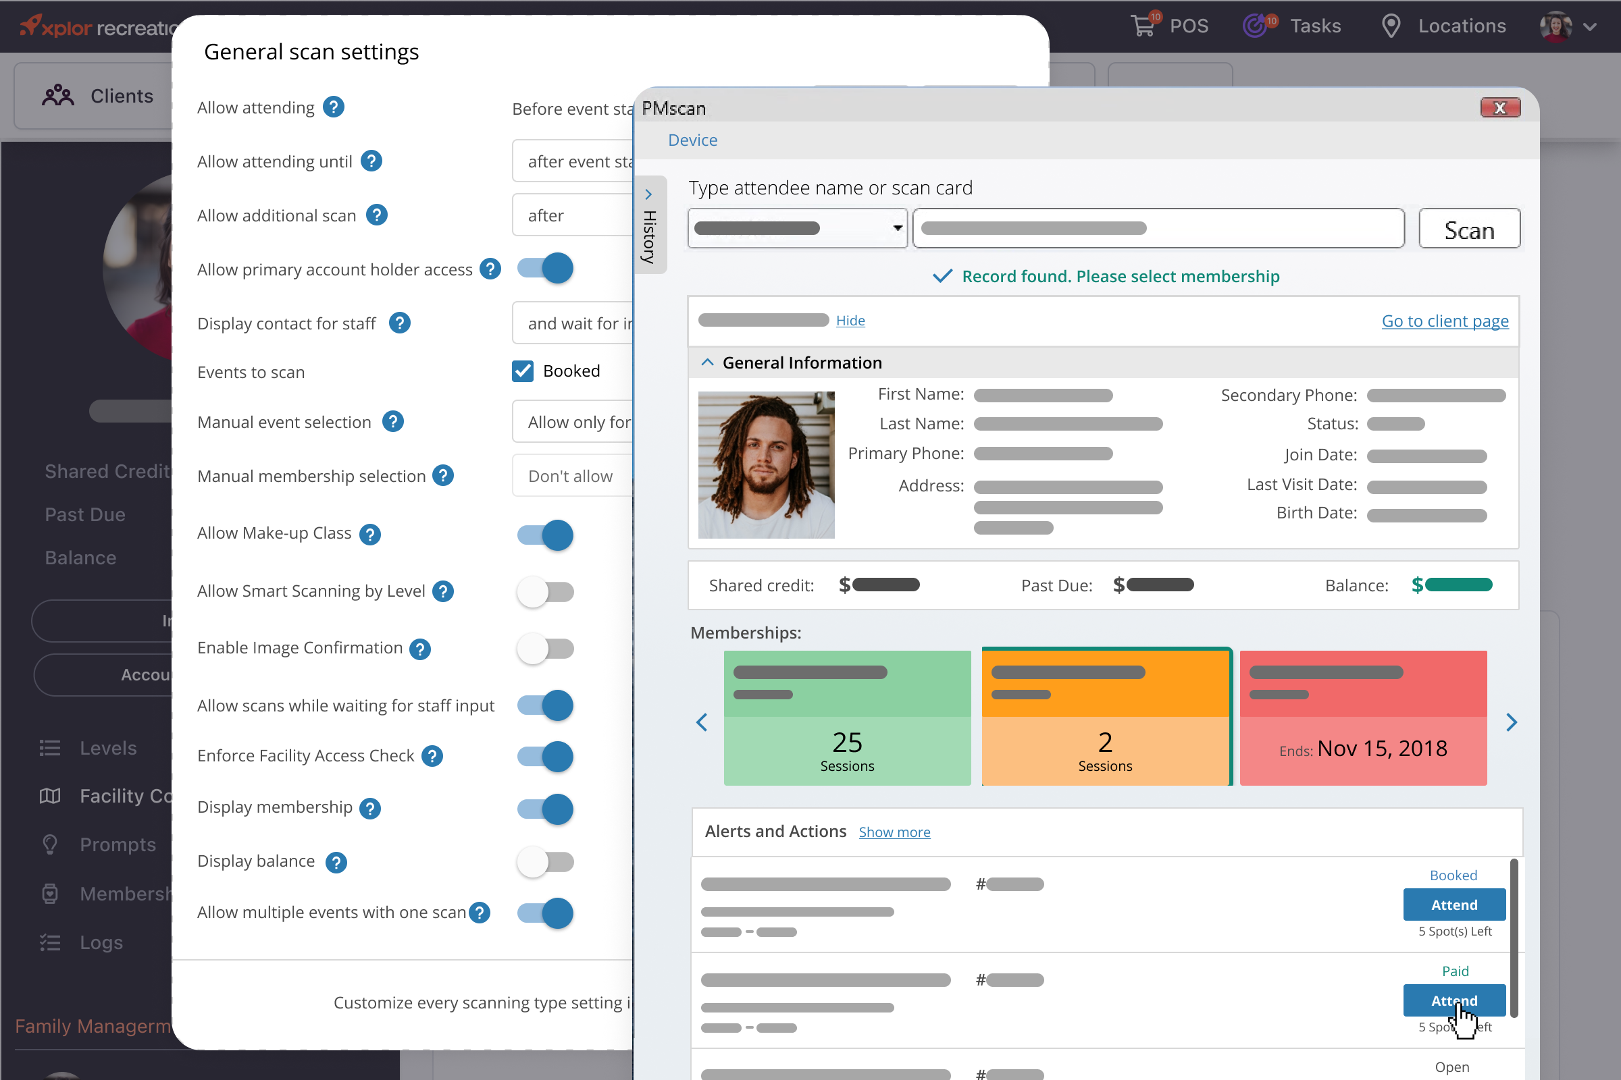Click the Clients people icon in sidebar

coord(58,94)
